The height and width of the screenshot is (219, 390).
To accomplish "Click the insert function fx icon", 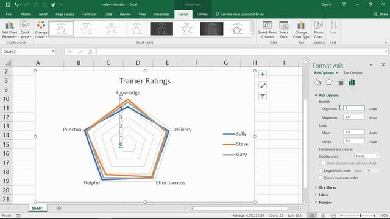I will (x=90, y=52).
